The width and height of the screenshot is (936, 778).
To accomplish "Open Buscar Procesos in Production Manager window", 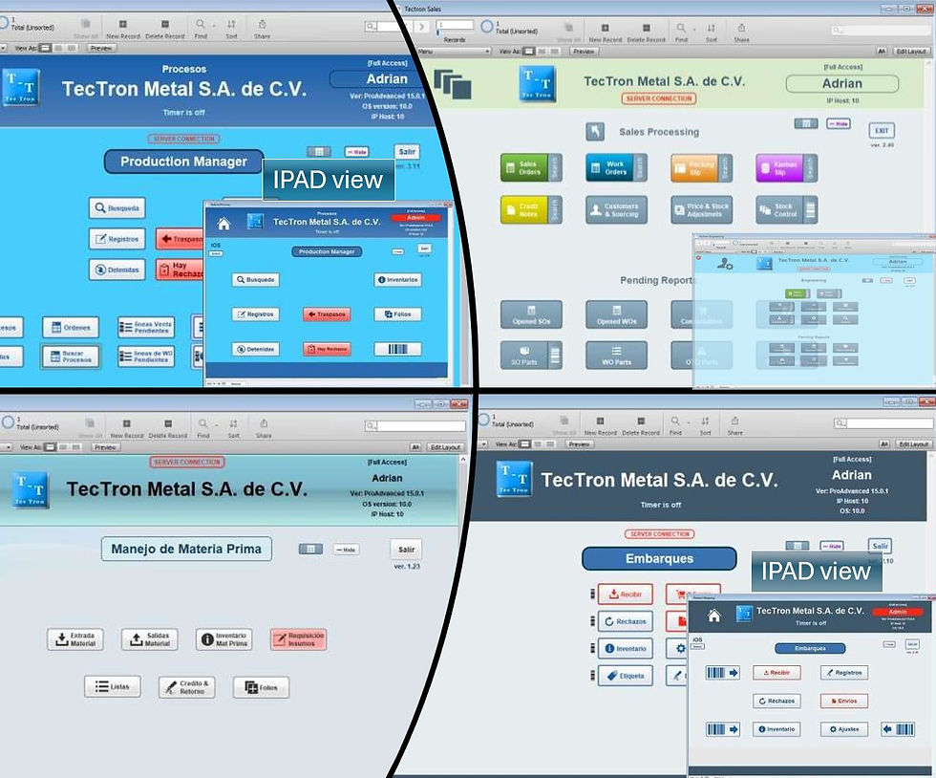I will click(71, 357).
